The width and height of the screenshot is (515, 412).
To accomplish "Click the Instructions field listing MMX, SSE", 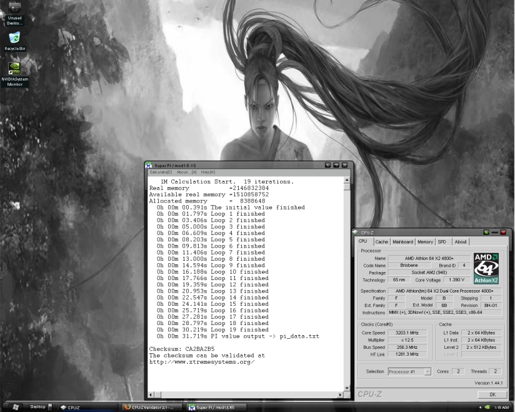I will 445,313.
